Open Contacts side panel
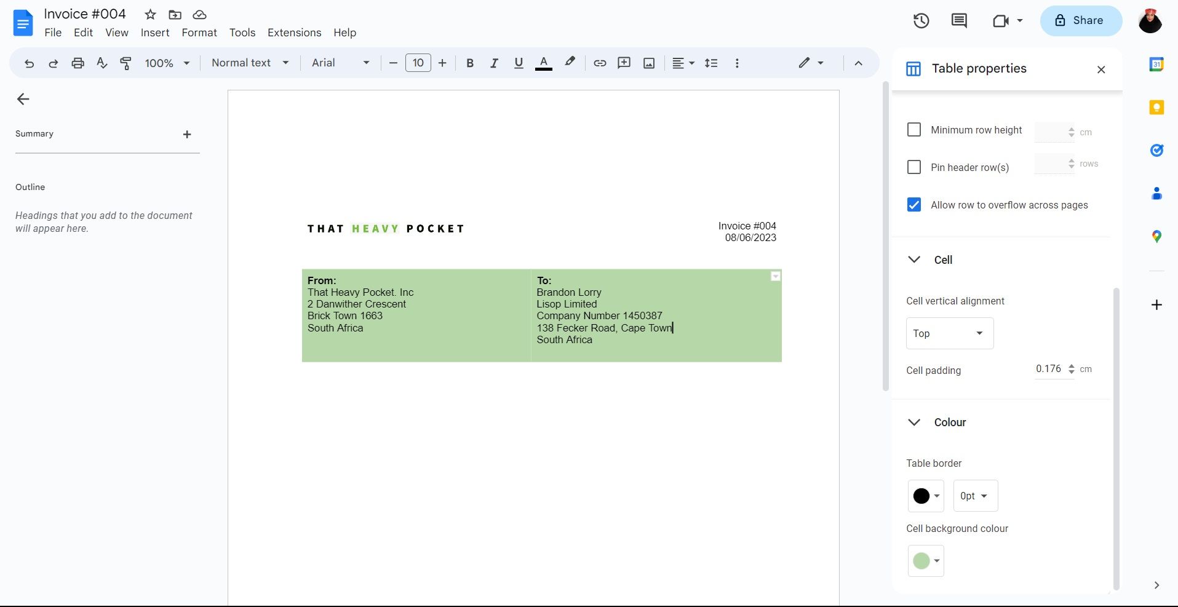Image resolution: width=1178 pixels, height=607 pixels. point(1156,194)
